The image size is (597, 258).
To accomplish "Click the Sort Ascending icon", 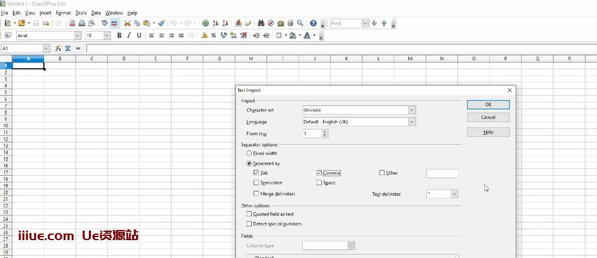I will coord(216,23).
